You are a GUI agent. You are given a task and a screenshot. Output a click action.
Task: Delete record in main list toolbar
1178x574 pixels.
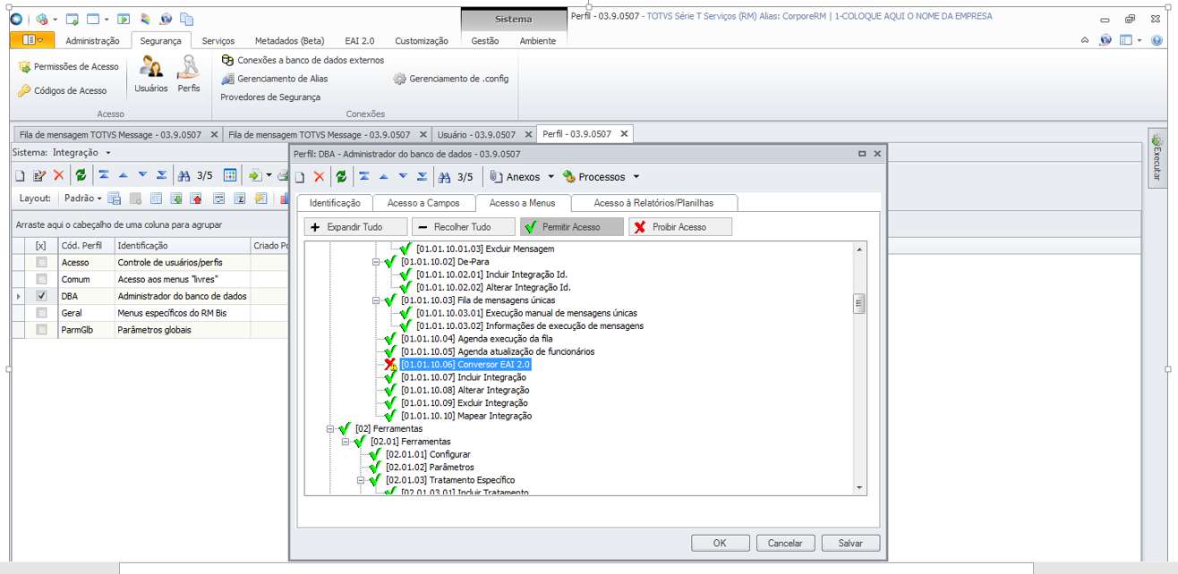coord(58,175)
